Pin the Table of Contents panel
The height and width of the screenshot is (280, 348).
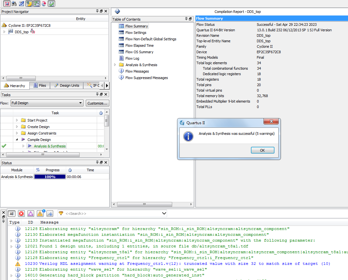(186, 19)
